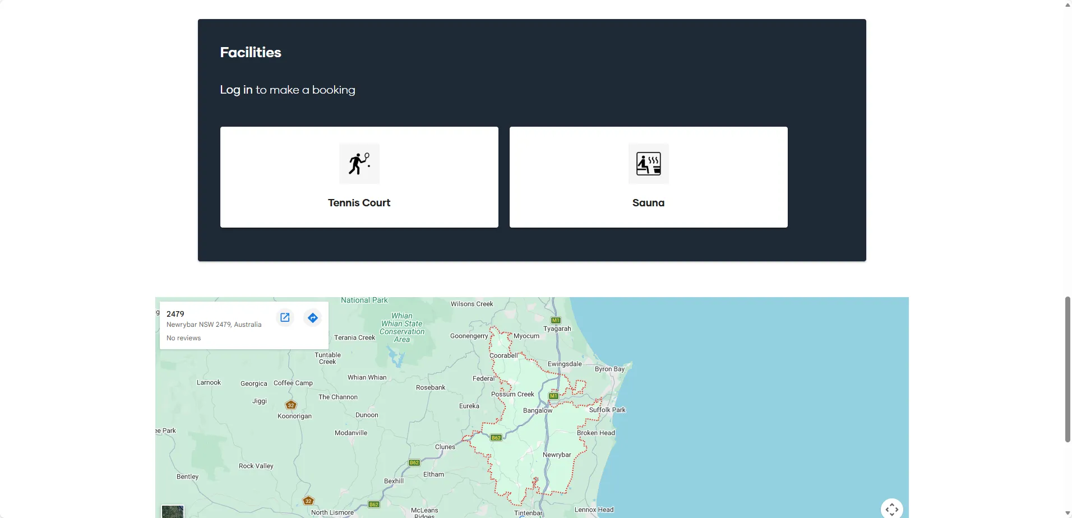Click the scrollbar up arrow
Screen dimensions: 1072x518
tap(1068, 4)
